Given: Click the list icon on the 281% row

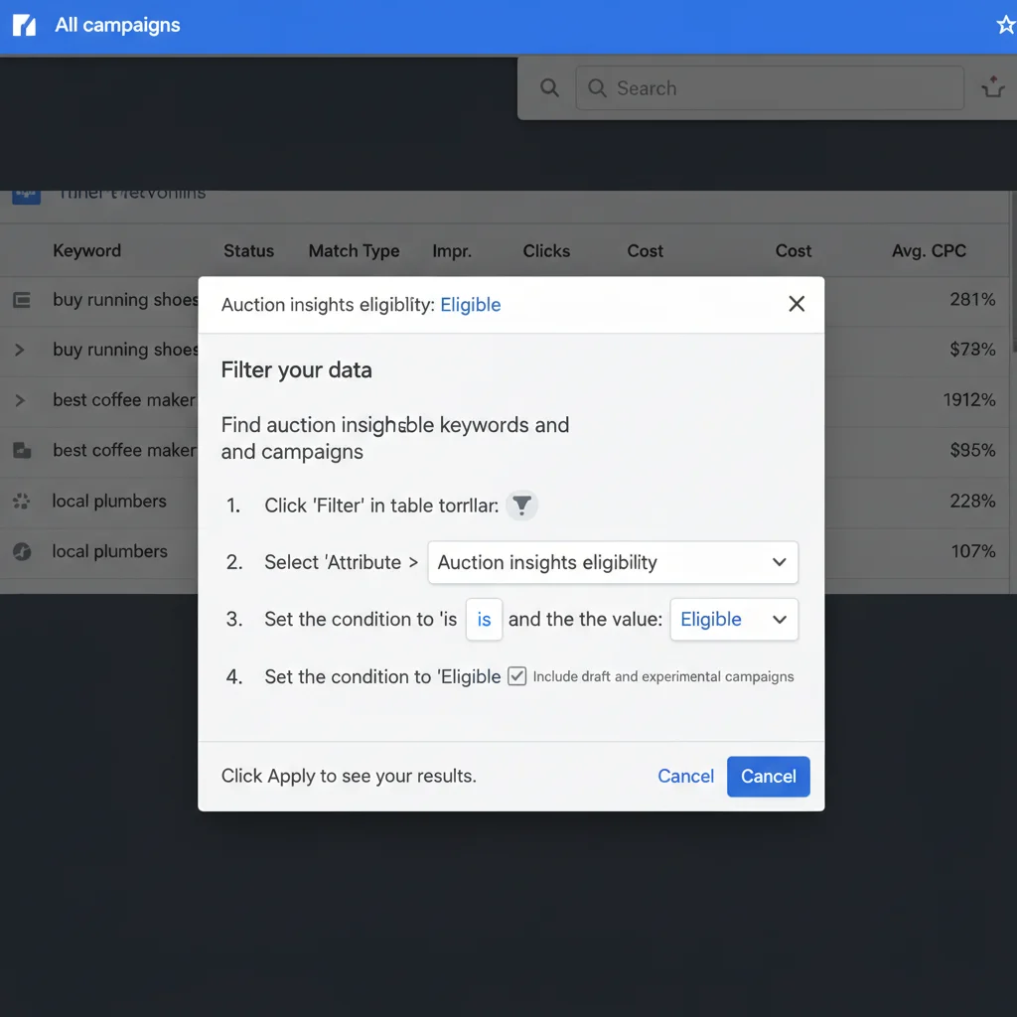Looking at the screenshot, I should click(x=22, y=300).
